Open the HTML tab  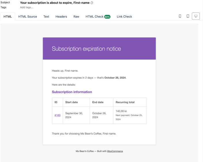8,16
